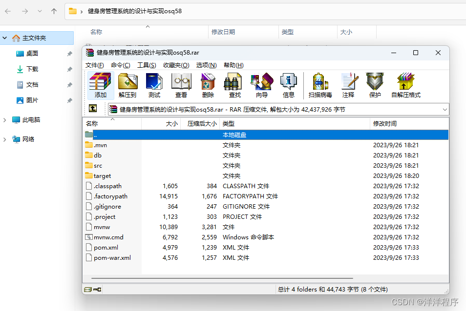Collapse Home (主文件夹) tree chevron
Image resolution: width=466 pixels, height=311 pixels.
coord(5,38)
